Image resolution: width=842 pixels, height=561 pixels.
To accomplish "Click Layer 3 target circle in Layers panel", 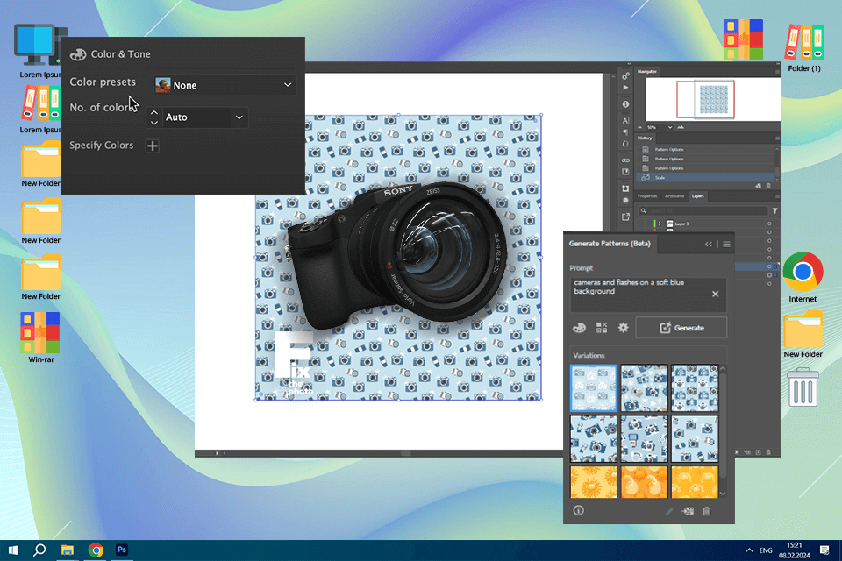I will point(769,224).
